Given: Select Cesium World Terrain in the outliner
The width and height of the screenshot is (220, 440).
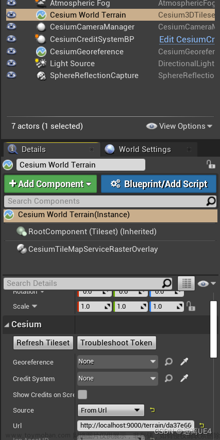Looking at the screenshot, I should pos(110,15).
